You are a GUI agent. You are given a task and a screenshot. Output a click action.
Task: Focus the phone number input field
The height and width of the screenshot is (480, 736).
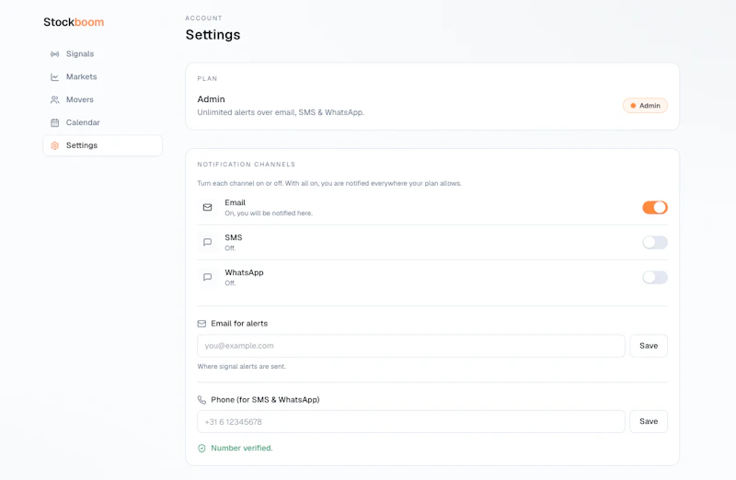(x=411, y=422)
